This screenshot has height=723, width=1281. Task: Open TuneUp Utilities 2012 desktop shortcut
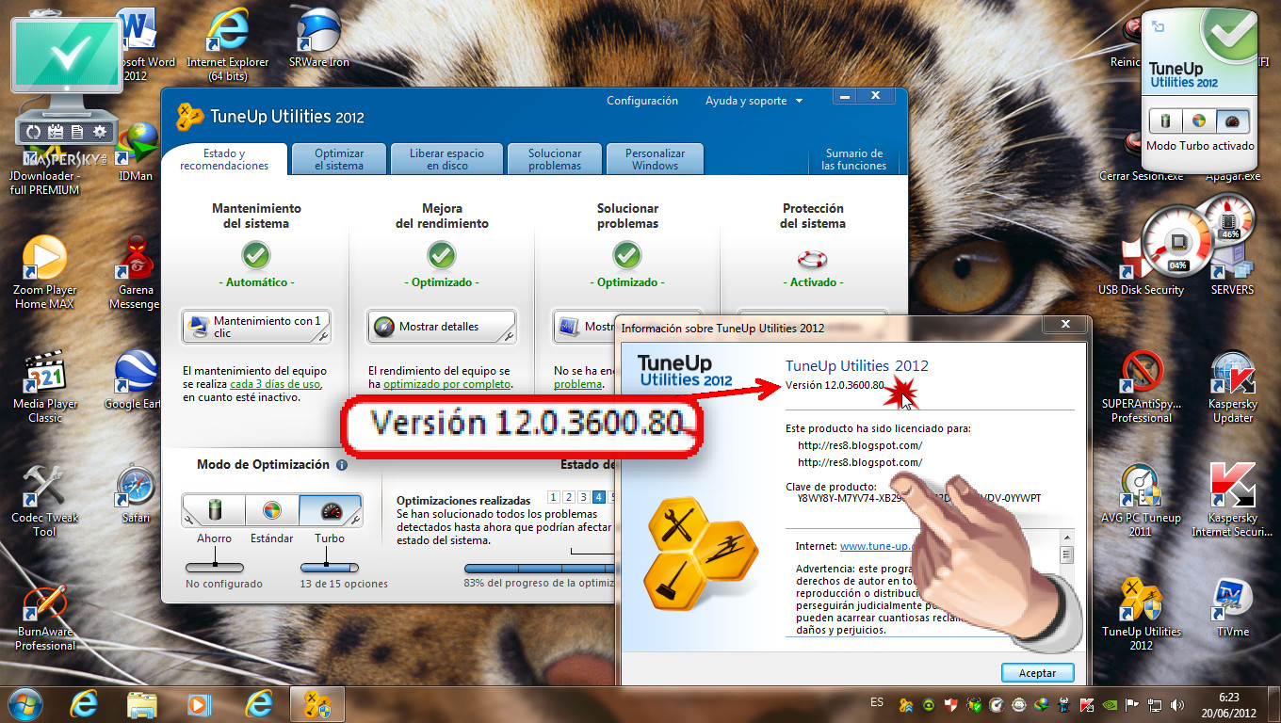click(1141, 616)
